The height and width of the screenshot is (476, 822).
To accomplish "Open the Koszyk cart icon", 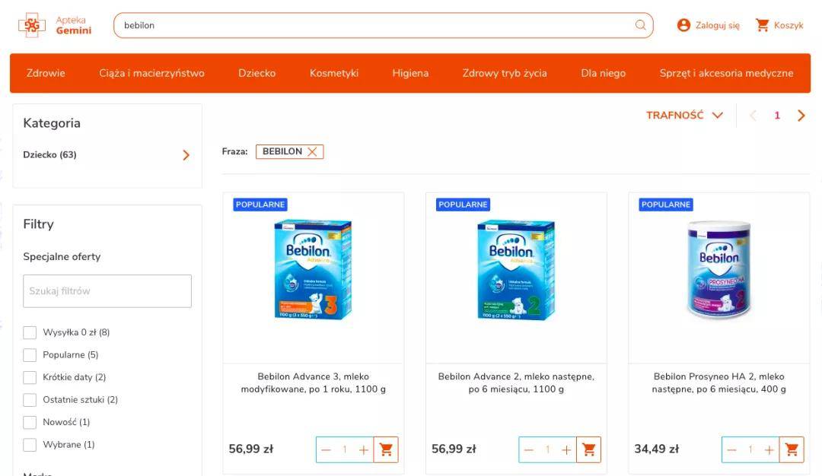I will 762,25.
